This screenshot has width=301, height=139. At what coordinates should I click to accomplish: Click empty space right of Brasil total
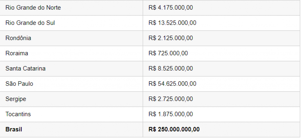point(250,129)
